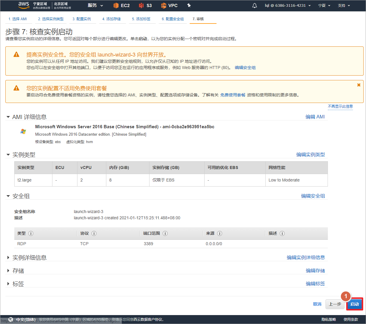This screenshot has height=324, width=366.
Task: Open the notifications bell
Action: [255, 5]
